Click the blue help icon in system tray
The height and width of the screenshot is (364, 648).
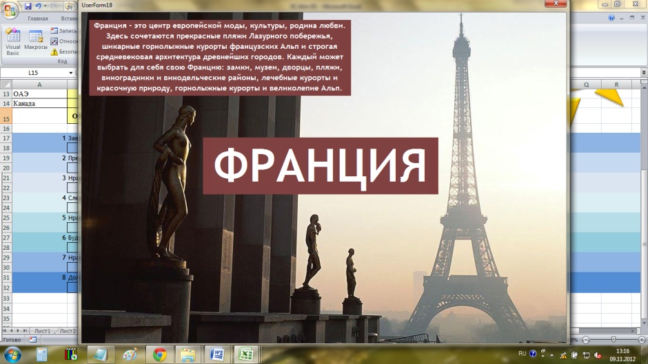533,354
